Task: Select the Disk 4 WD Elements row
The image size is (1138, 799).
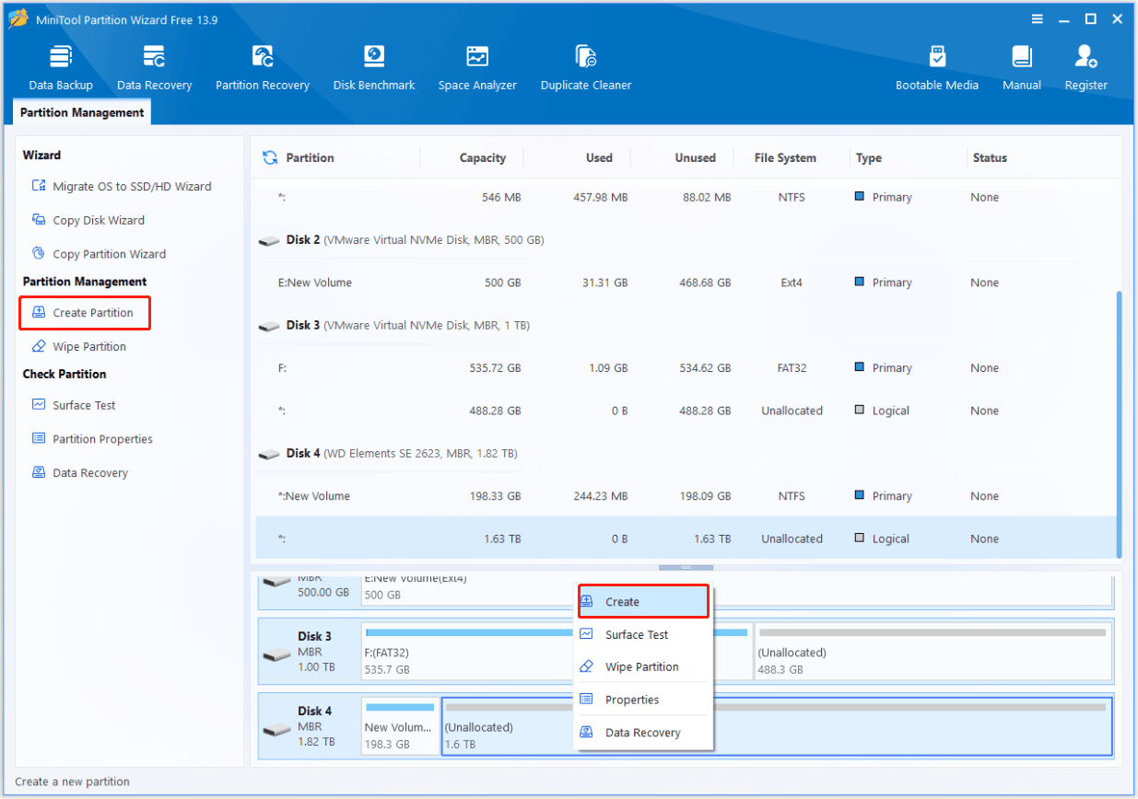Action: 686,453
